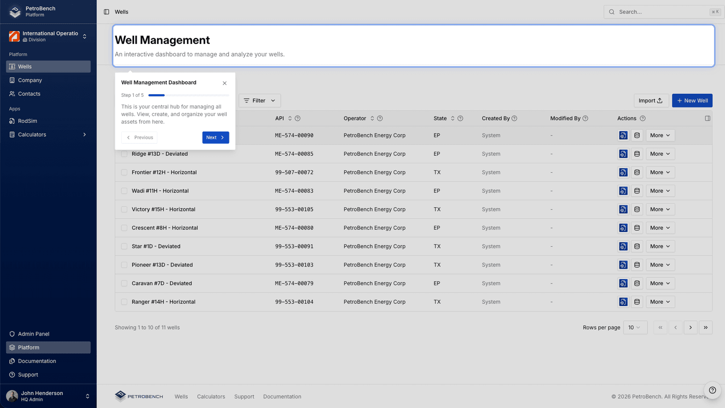The image size is (725, 408).
Task: Open the RodSim file action for Ridge #13D
Action: [623, 153]
